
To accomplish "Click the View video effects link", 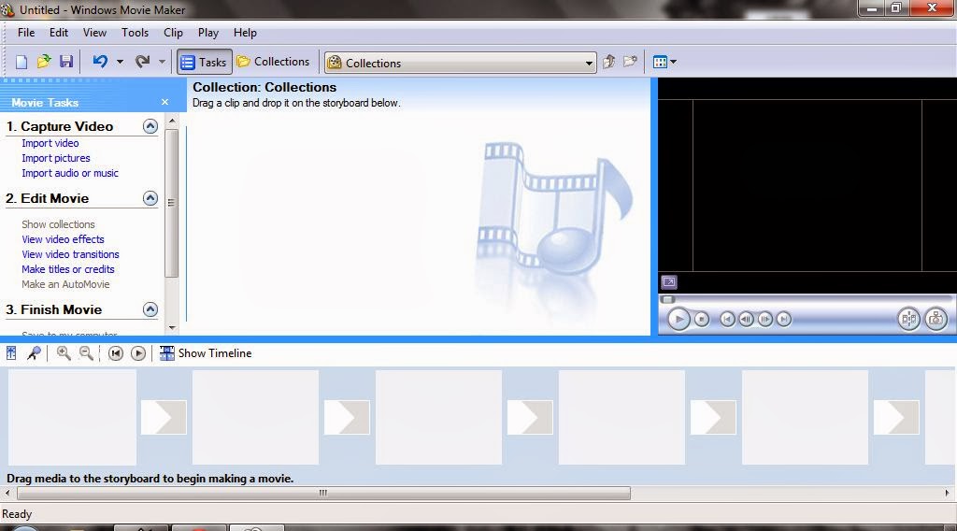I will (x=63, y=239).
